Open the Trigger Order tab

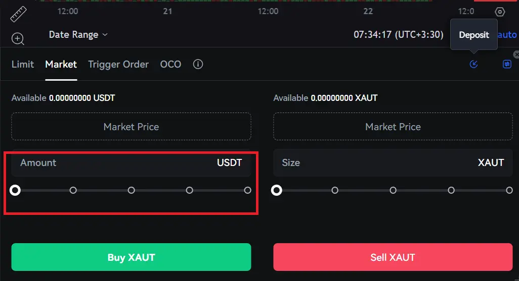118,65
